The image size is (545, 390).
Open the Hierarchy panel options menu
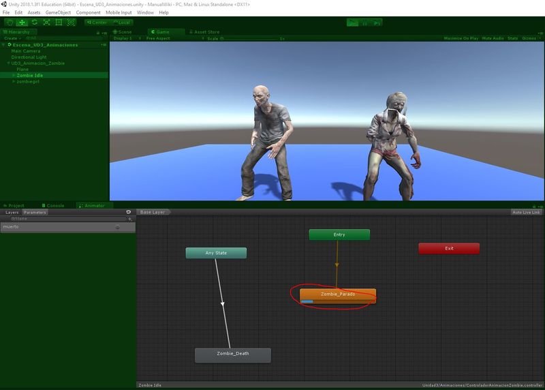105,33
